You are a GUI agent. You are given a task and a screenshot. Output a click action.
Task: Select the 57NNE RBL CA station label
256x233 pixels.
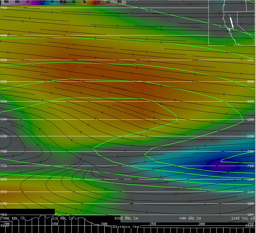pyautogui.click(x=12, y=218)
